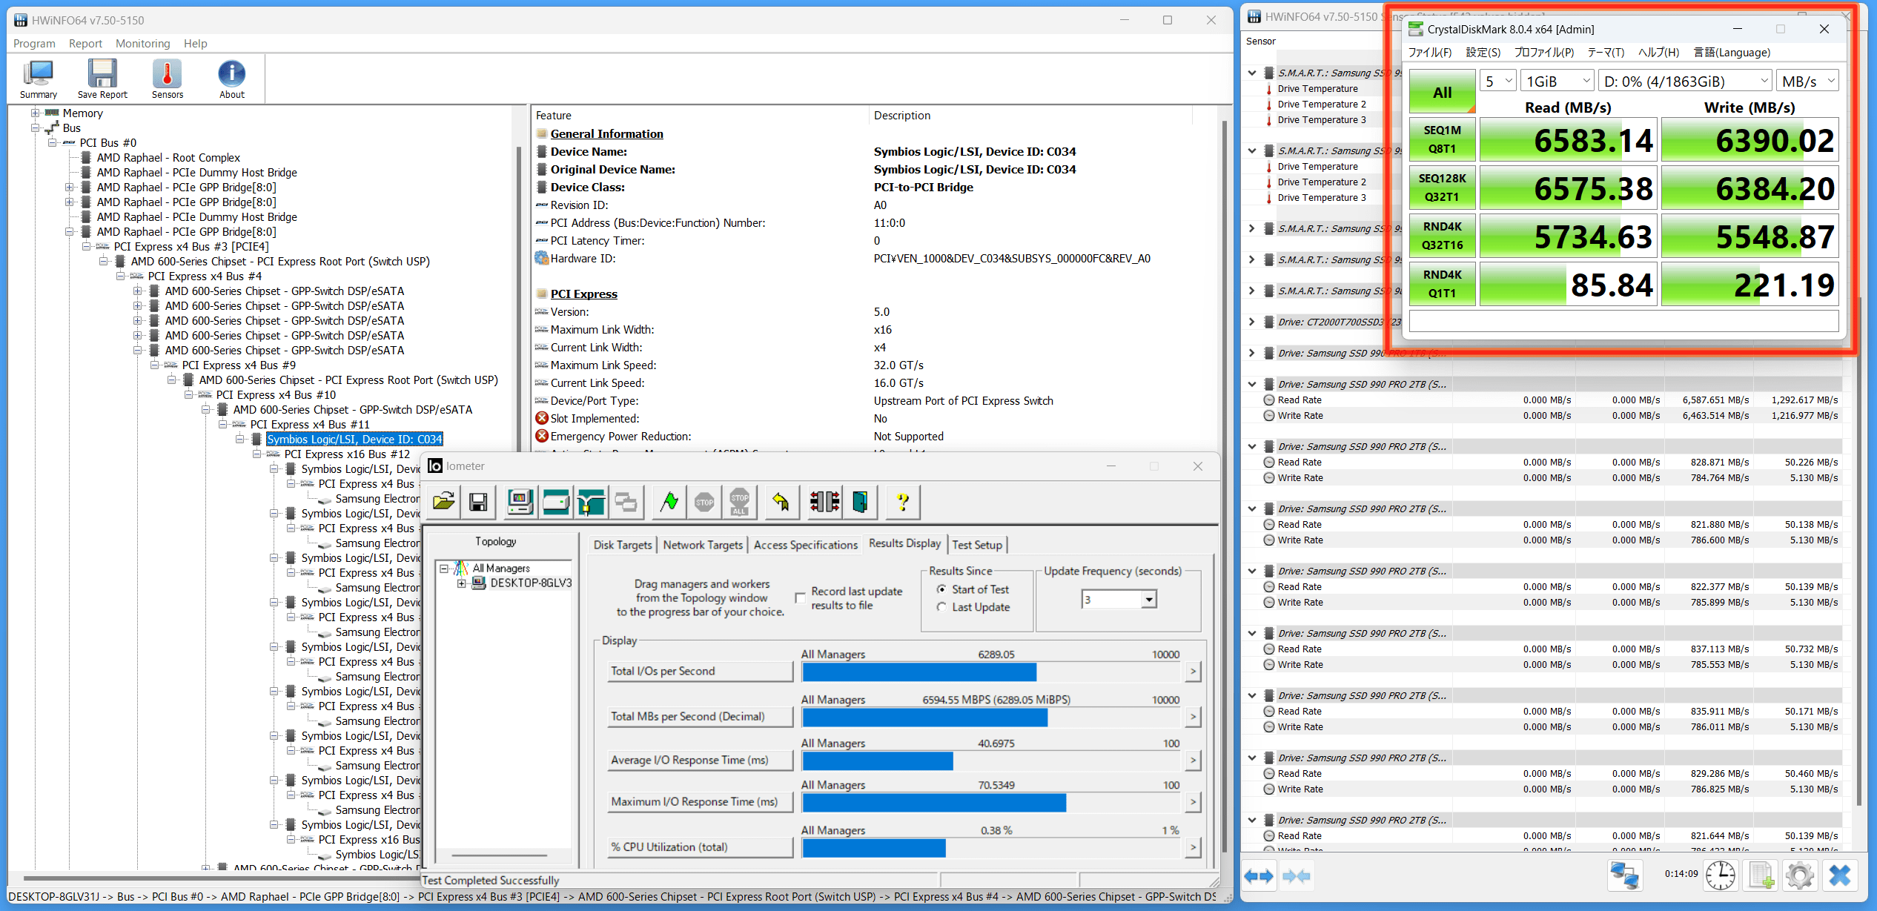Viewport: 1877px width, 911px height.
Task: Open the 言語(Language) menu
Action: (x=1732, y=53)
